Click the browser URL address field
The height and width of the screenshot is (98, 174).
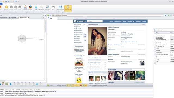coord(108,16)
